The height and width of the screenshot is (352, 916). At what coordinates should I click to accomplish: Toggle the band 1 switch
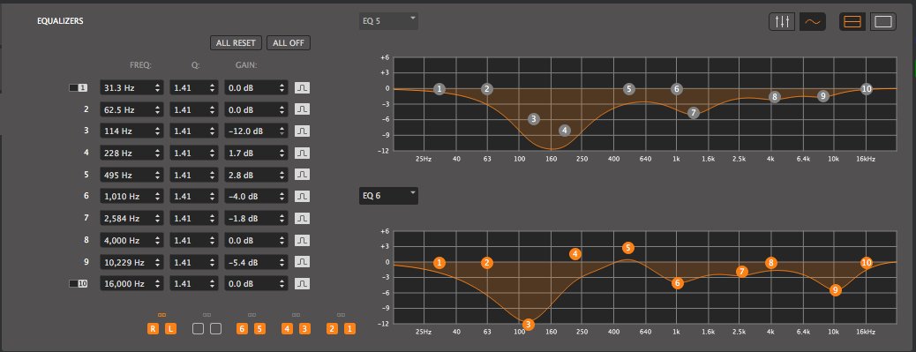[79, 87]
